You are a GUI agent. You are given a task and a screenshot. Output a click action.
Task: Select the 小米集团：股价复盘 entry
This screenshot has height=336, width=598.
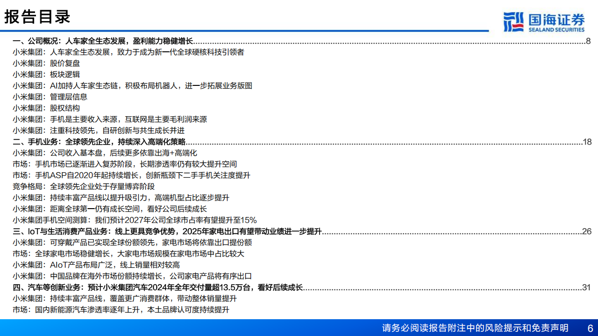tap(46, 63)
